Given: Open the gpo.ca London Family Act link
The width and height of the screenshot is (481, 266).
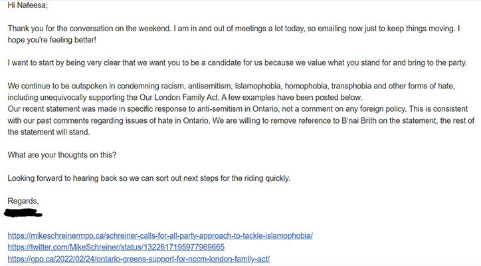Looking at the screenshot, I should point(139,259).
